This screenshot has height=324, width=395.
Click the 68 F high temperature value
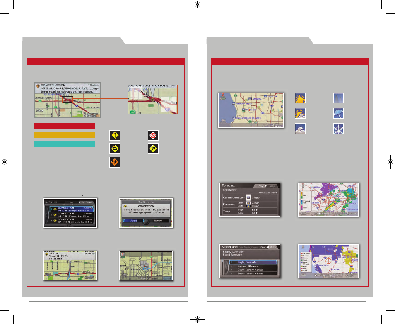(255, 210)
